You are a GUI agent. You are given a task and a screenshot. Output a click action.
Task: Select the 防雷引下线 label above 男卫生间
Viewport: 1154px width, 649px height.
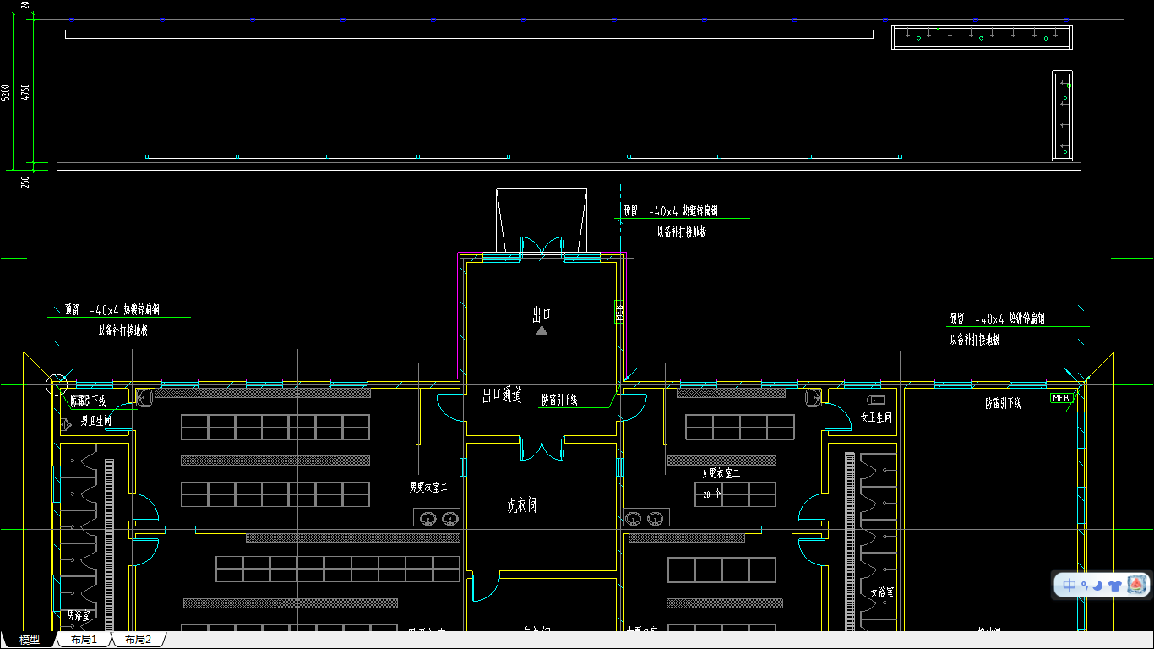87,401
